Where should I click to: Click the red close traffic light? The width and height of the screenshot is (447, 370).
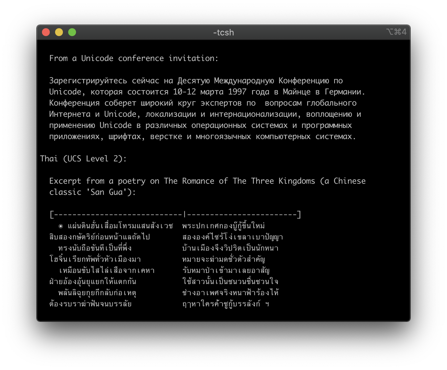[x=46, y=32]
